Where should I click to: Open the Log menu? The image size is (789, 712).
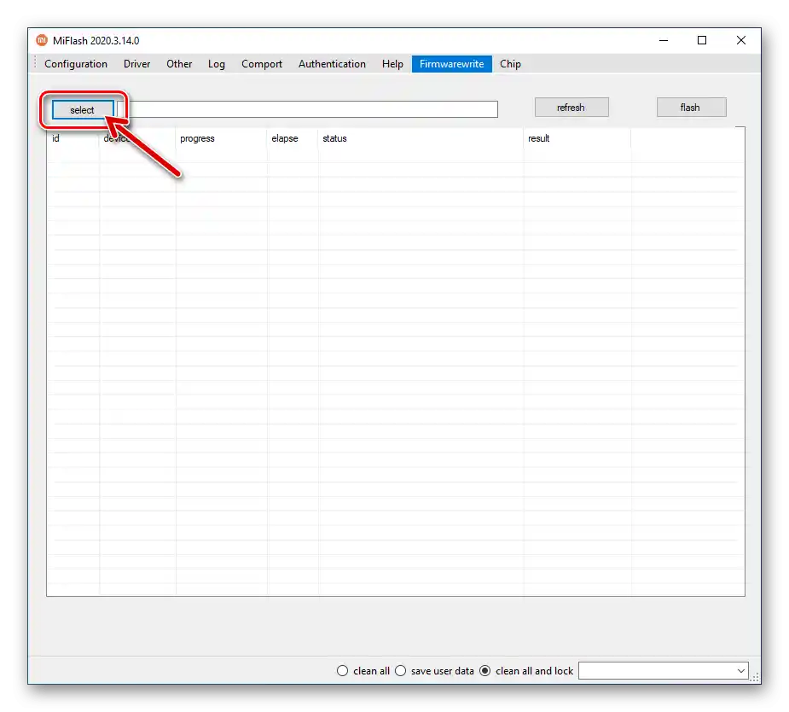(217, 64)
